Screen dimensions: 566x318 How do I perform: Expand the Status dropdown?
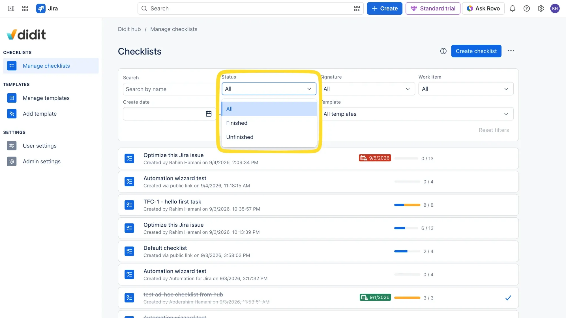point(269,89)
